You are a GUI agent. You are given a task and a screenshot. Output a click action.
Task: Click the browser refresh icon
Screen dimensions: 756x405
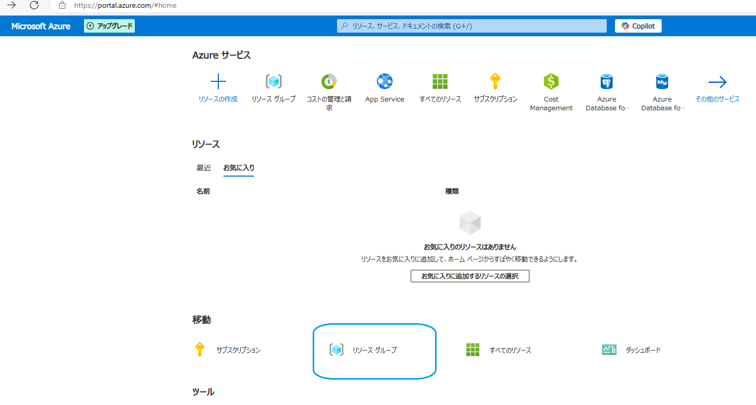click(x=34, y=5)
